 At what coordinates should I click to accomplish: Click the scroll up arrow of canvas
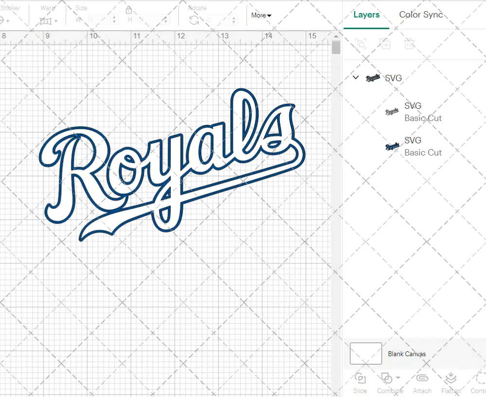coord(336,36)
